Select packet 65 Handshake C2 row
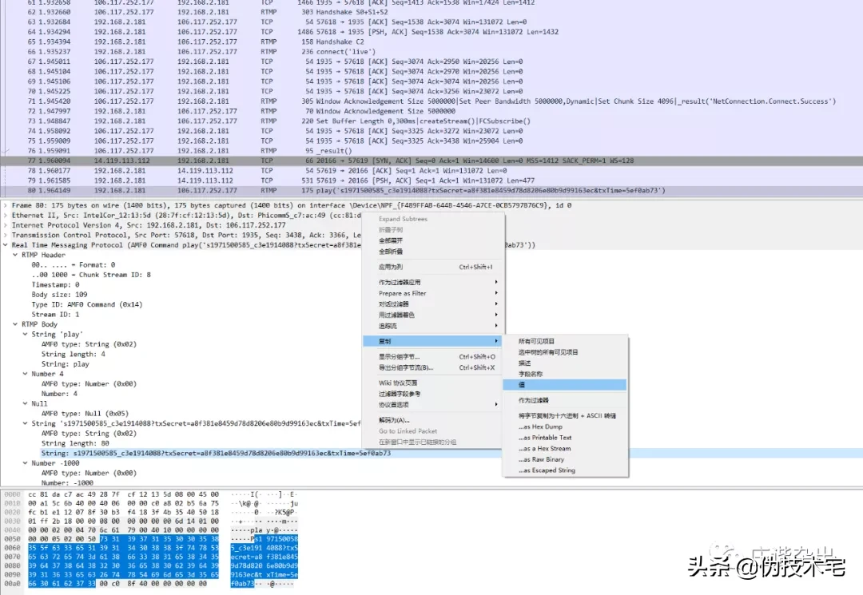The width and height of the screenshot is (863, 595). pos(431,42)
